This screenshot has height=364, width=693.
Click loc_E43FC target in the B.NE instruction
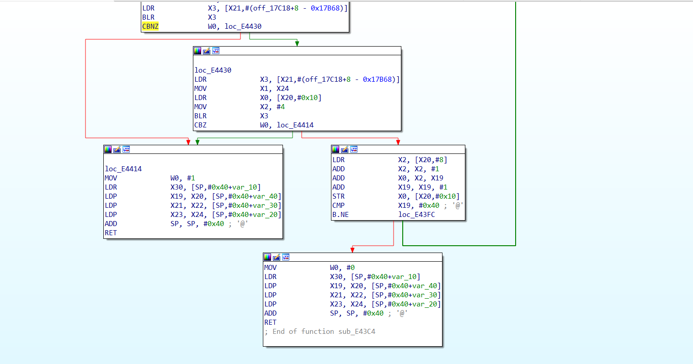point(416,215)
